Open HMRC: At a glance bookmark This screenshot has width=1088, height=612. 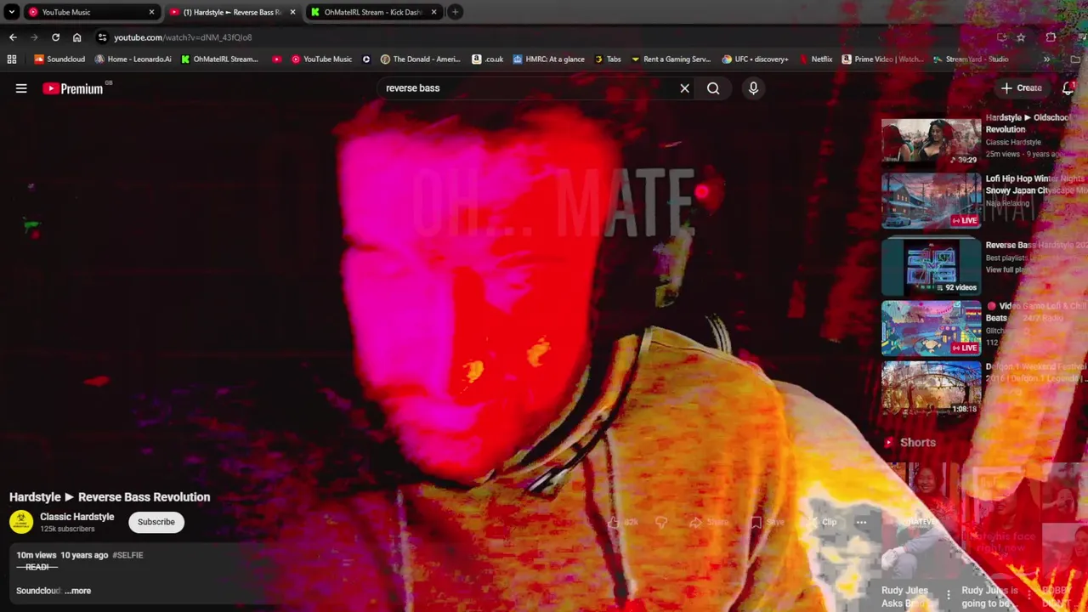[548, 59]
